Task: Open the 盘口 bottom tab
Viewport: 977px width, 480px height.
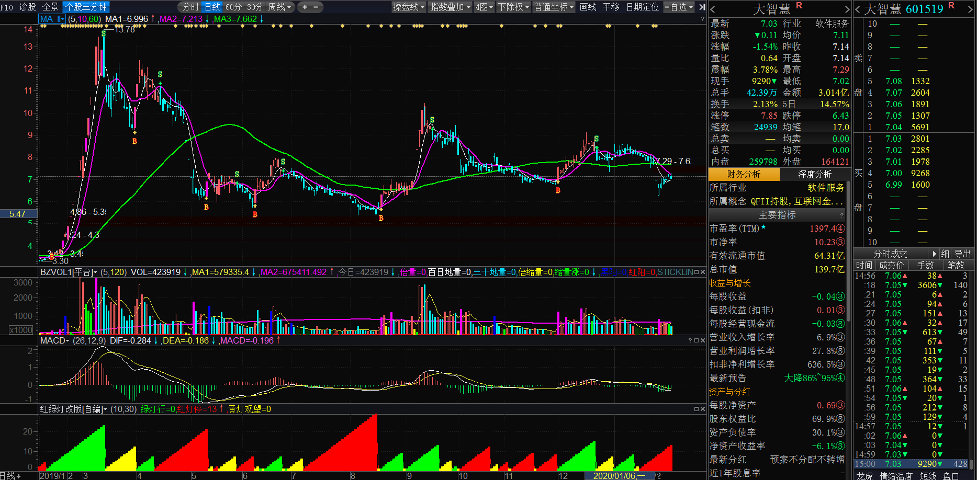Action: pyautogui.click(x=951, y=475)
